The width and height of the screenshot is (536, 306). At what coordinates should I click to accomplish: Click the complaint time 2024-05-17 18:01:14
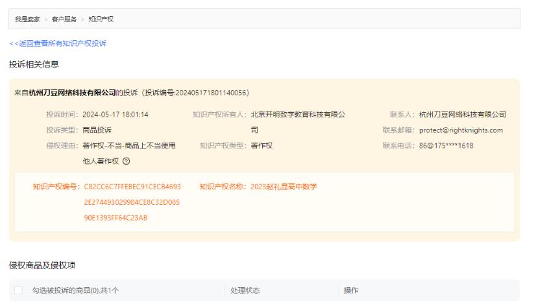pos(116,115)
